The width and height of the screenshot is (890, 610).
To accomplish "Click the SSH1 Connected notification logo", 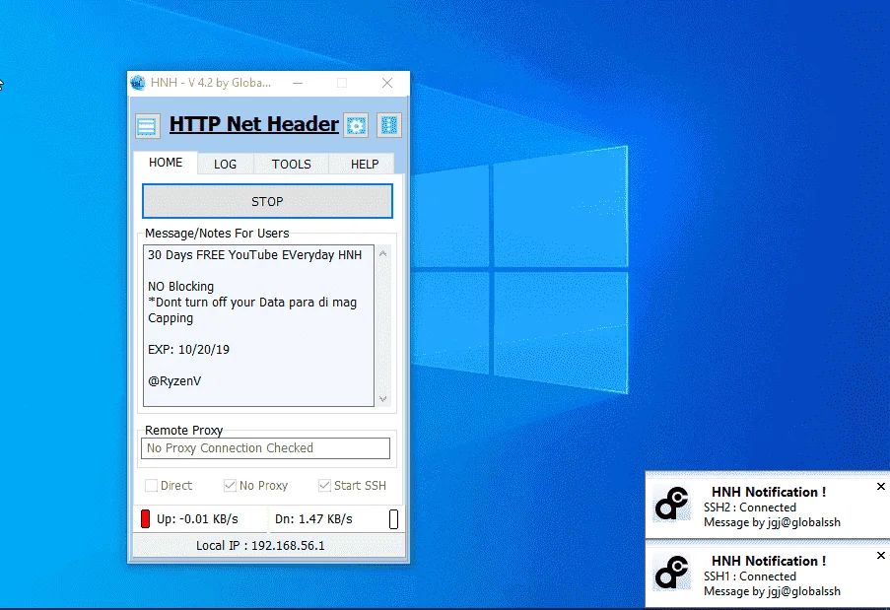I will tap(671, 572).
